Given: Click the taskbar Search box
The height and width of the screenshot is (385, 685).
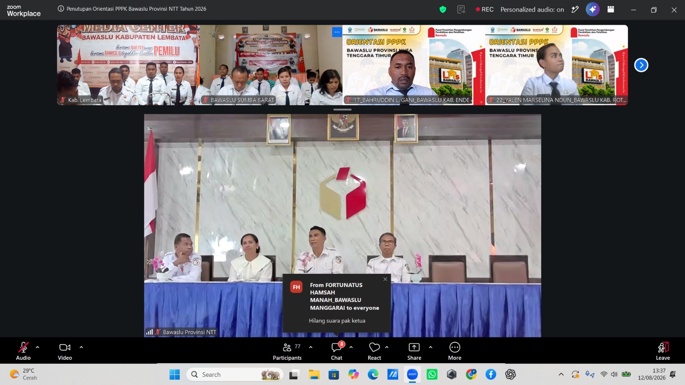Looking at the screenshot, I should (x=235, y=375).
